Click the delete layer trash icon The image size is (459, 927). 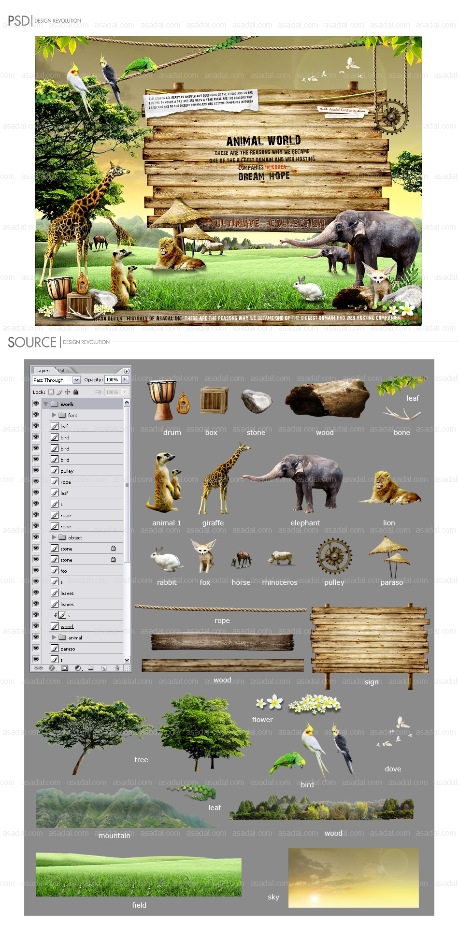point(116,668)
